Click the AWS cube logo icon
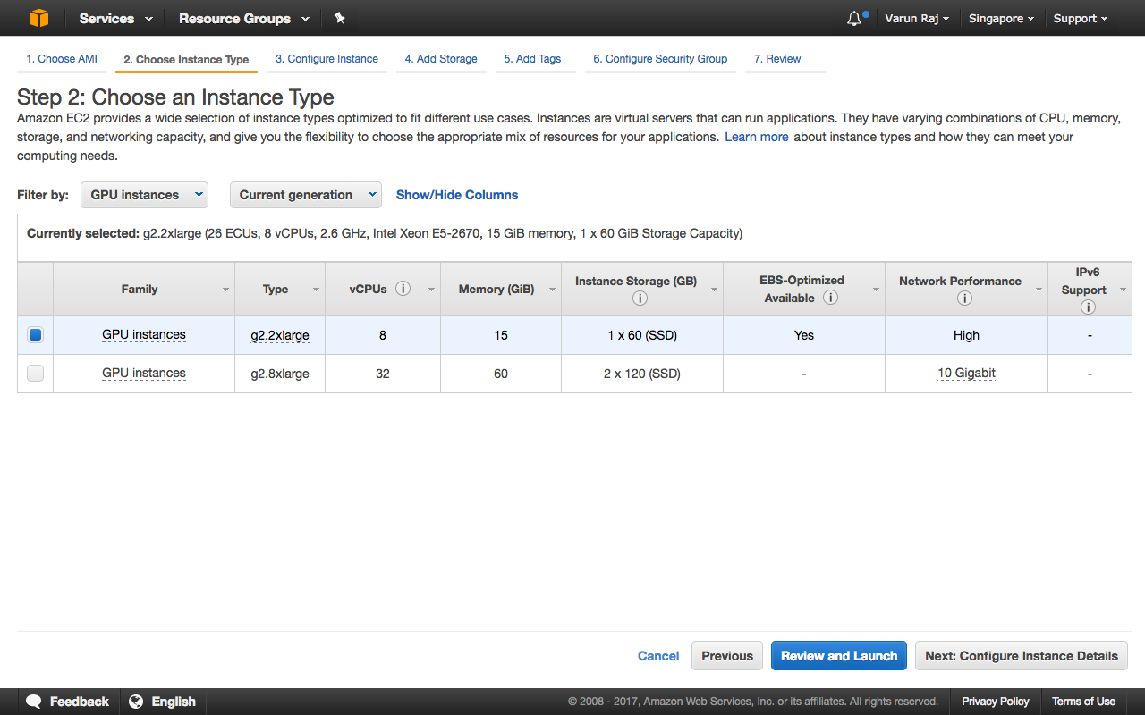The image size is (1145, 715). (39, 18)
